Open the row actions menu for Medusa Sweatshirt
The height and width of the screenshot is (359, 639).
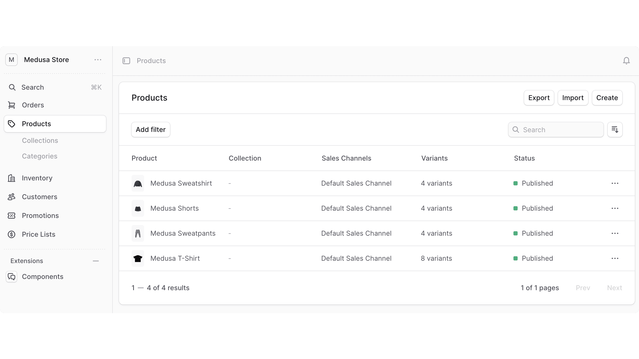tap(615, 183)
